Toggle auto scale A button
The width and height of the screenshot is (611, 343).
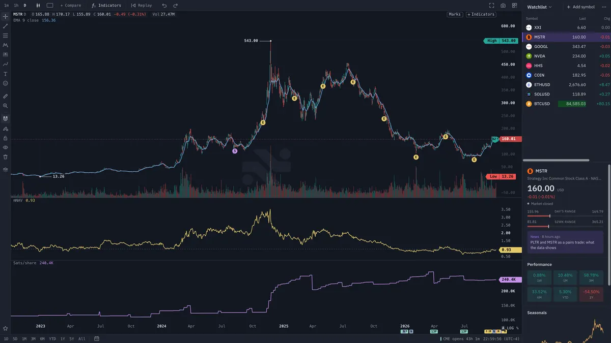tap(503, 328)
